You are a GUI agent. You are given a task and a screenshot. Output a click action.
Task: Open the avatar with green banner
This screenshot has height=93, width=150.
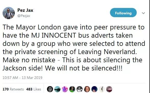tap(72, 89)
